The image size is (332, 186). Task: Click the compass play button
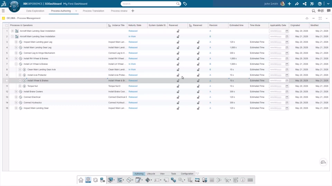click(x=15, y=6)
